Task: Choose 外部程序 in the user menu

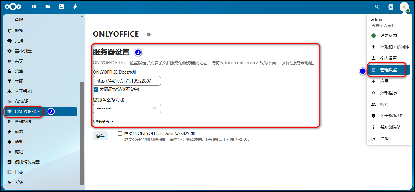Action: pyautogui.click(x=389, y=93)
